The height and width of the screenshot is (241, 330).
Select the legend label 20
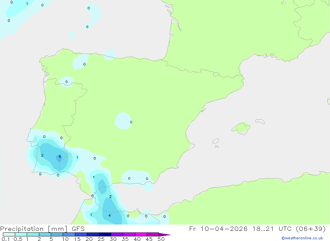point(89,239)
